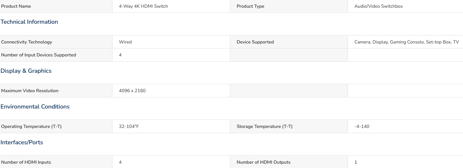Click the Storage Temperature (T-T) label
Image resolution: width=463 pixels, height=168 pixels.
[x=264, y=126]
